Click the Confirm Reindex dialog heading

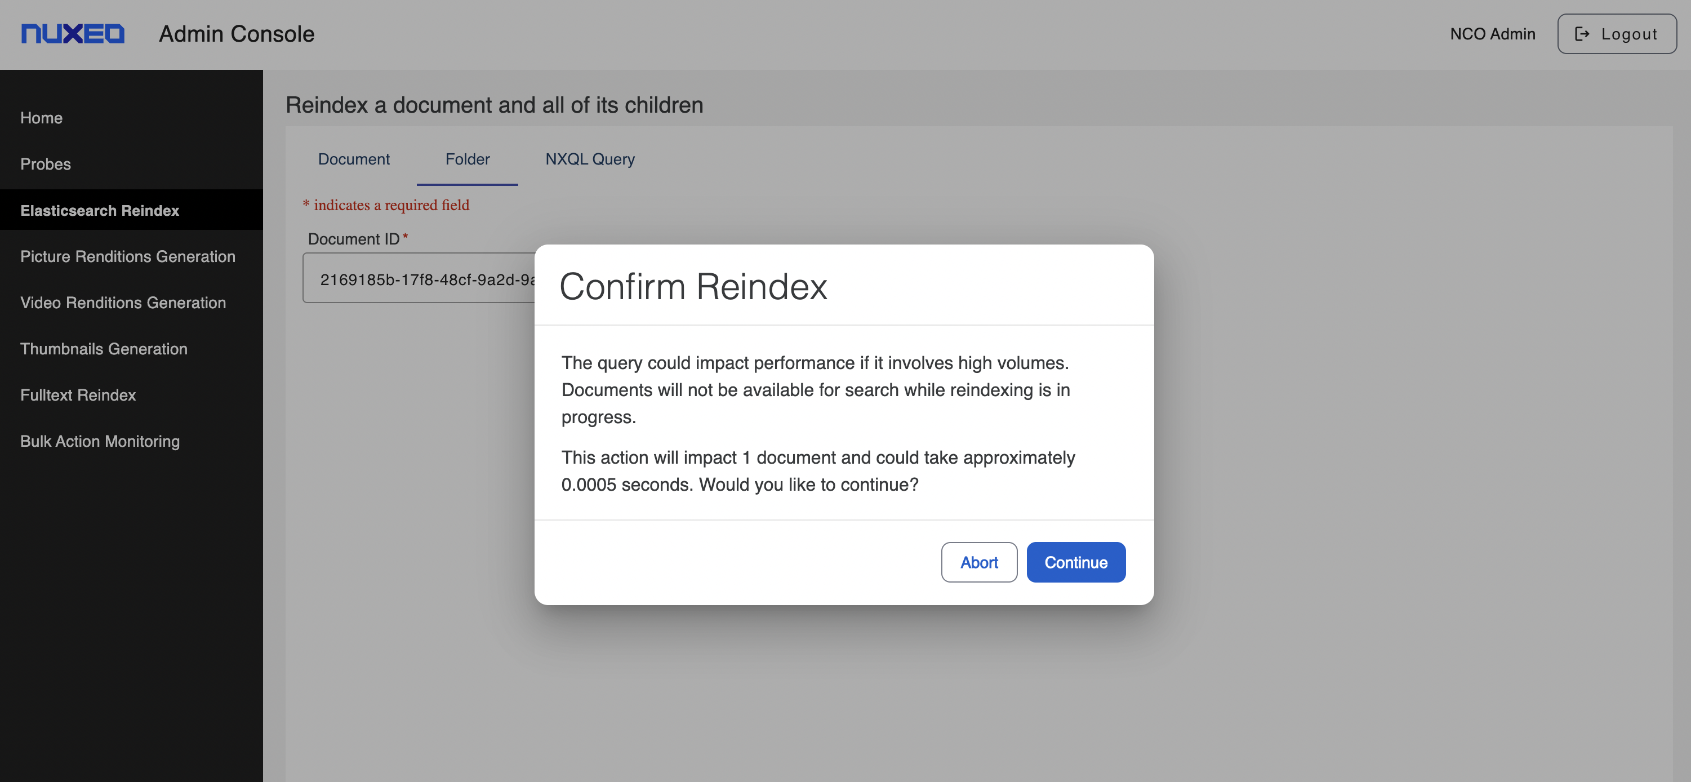[x=692, y=287]
